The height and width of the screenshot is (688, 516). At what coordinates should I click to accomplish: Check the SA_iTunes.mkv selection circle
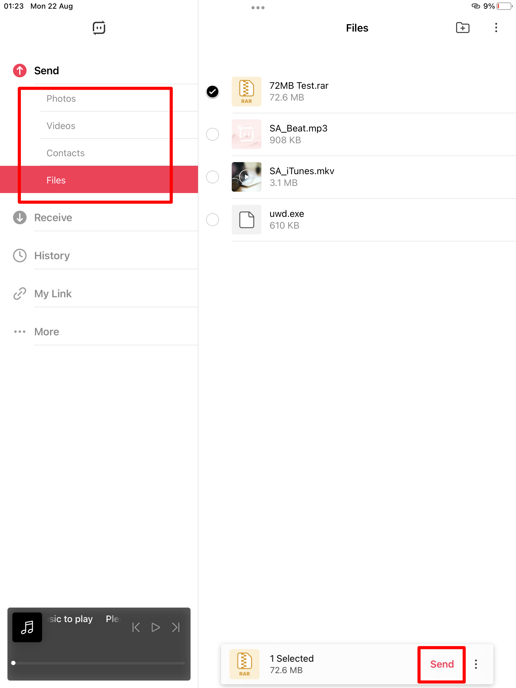(213, 177)
